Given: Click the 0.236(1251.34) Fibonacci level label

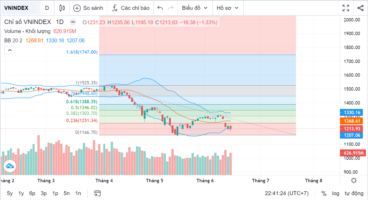Looking at the screenshot, I should 82,121.
